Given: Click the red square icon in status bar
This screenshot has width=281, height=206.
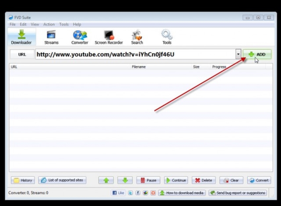Looking at the screenshot, I should 153,193.
